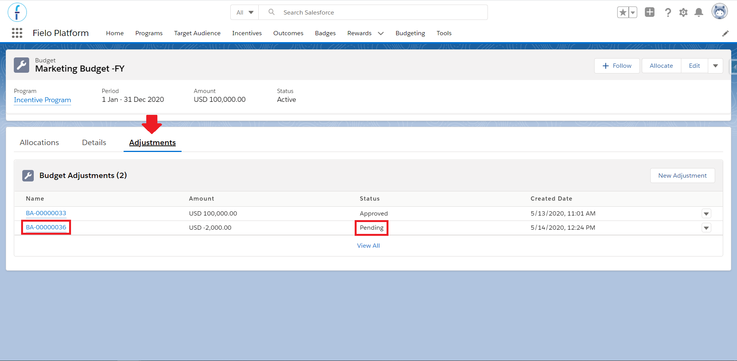This screenshot has height=361, width=737.
Task: Click the period value 1 Jan - 31 Dec 2020
Action: tap(133, 100)
